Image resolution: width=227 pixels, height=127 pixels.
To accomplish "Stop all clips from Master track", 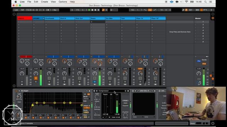I will tap(195, 57).
